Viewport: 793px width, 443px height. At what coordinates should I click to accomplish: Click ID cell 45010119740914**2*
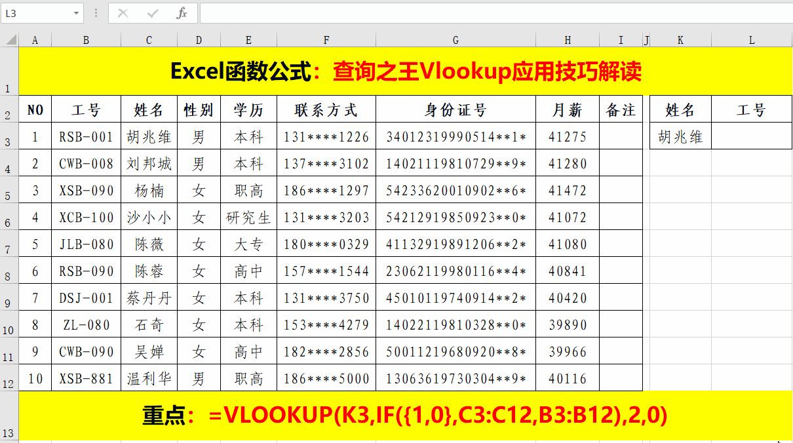click(456, 298)
